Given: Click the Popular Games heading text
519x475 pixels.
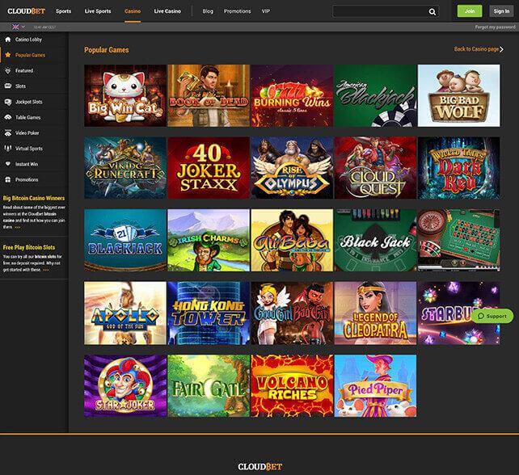Looking at the screenshot, I should [107, 50].
